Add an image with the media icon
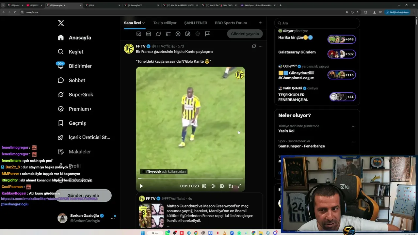Screen dimensions: 418x235 [139, 34]
